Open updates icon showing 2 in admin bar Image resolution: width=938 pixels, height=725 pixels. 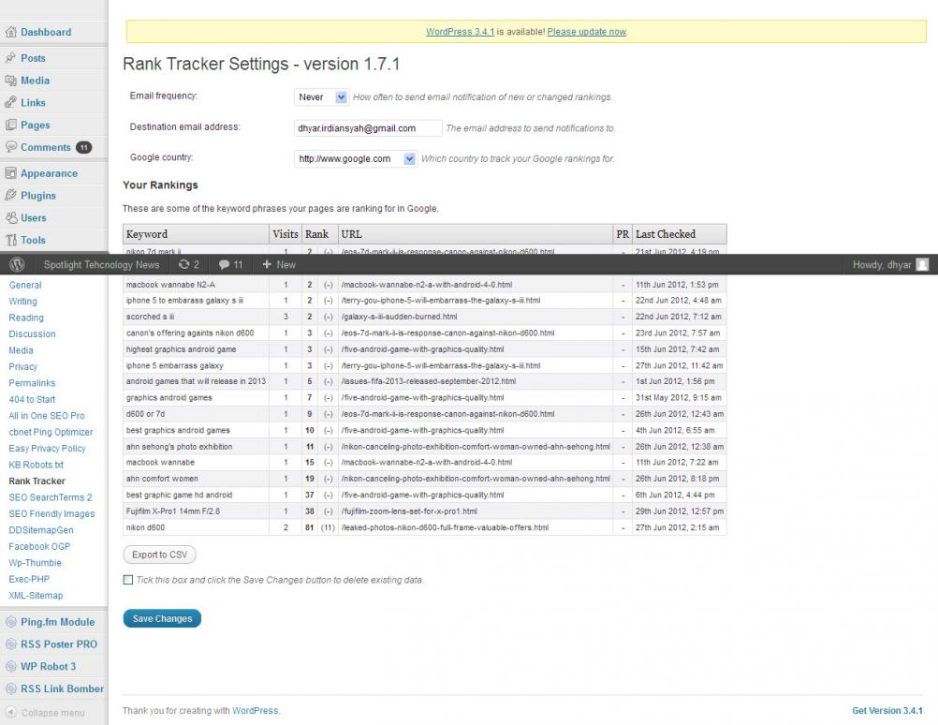(x=189, y=264)
